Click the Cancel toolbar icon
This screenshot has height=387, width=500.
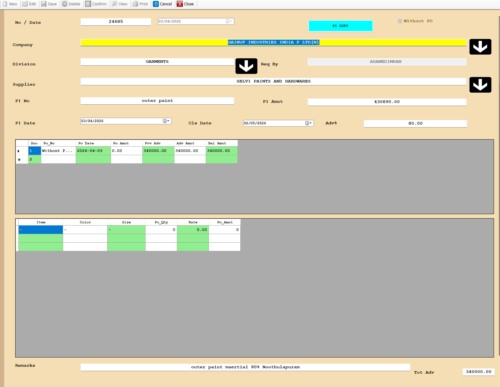(156, 4)
